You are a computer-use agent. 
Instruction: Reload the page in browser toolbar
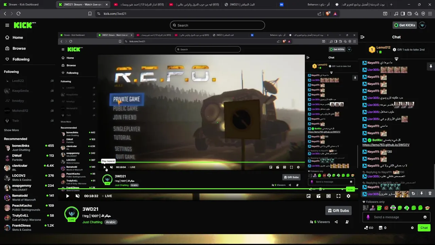pyautogui.click(x=18, y=14)
